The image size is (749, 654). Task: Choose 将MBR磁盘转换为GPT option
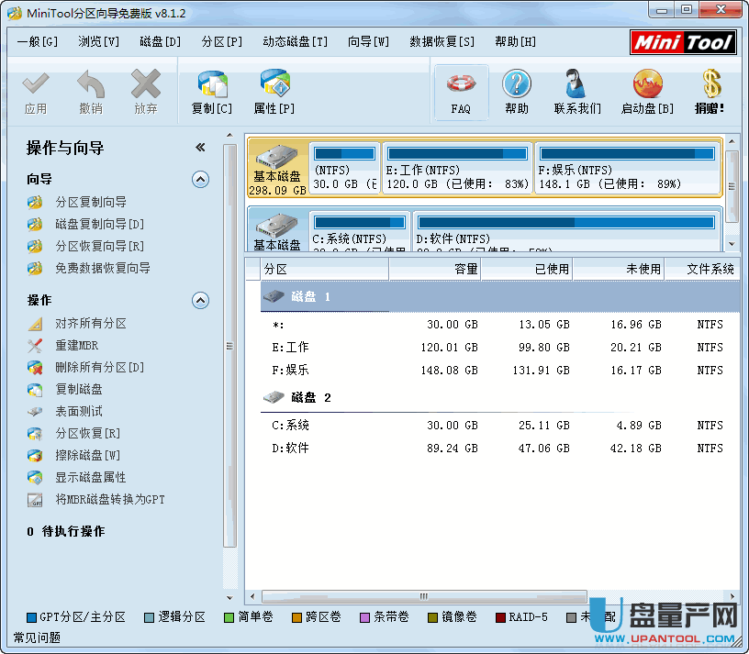pyautogui.click(x=109, y=500)
